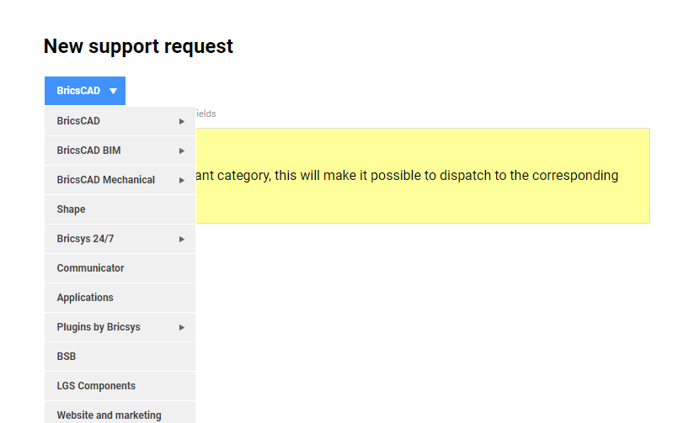Pick Website and marketing category

click(x=109, y=415)
